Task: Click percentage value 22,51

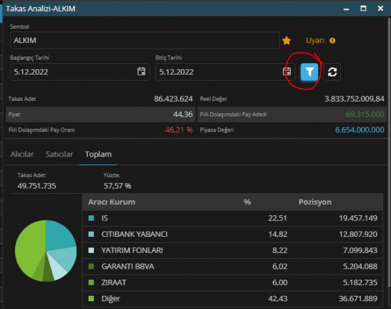Action: [x=278, y=218]
